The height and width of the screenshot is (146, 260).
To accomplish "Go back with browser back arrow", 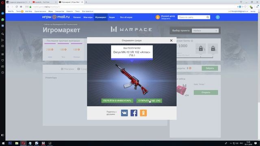I will (x=8, y=7).
